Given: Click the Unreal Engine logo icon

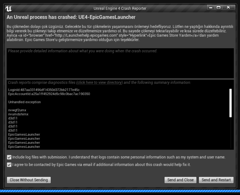Looking at the screenshot, I should pos(8,8).
